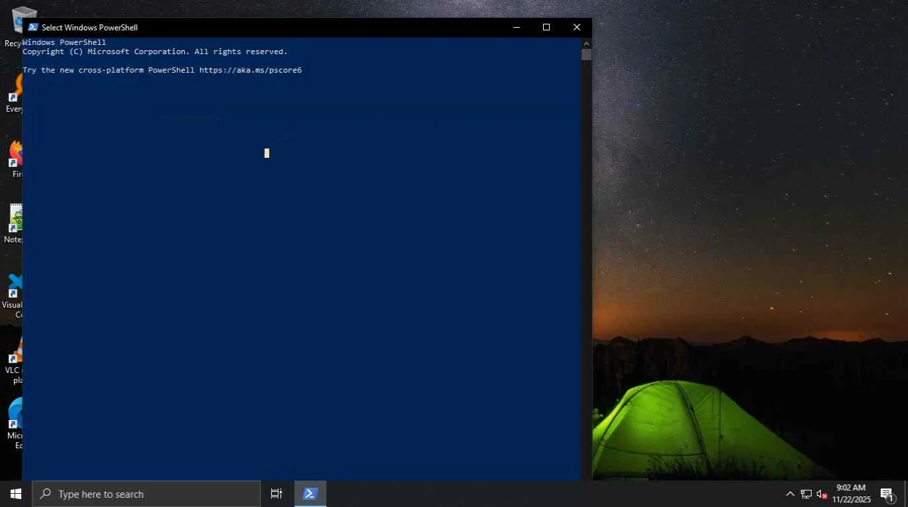908x507 pixels.
Task: Click the PowerShell scrollbar up arrow
Action: [x=586, y=42]
